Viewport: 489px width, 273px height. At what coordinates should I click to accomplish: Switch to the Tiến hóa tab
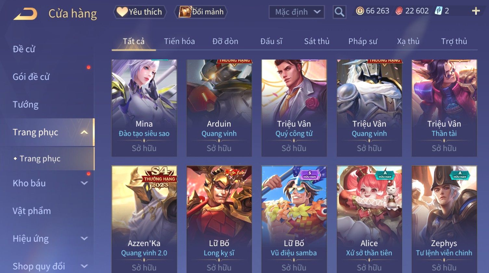(179, 41)
